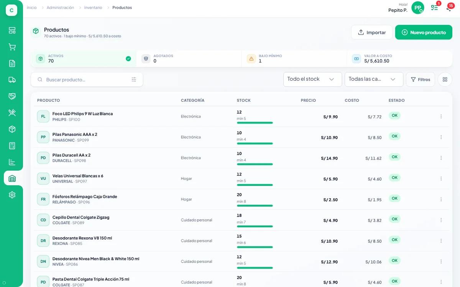Open row menu for Pilas Duracell AA
460x287 pixels.
coord(441,158)
